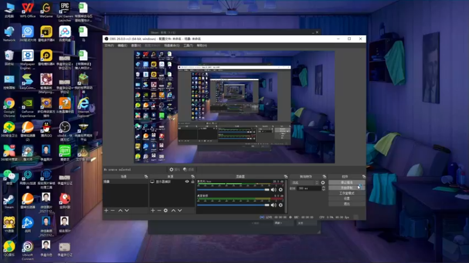Open Epic Games Launcher desktop icon
The width and height of the screenshot is (469, 263).
[x=64, y=12]
